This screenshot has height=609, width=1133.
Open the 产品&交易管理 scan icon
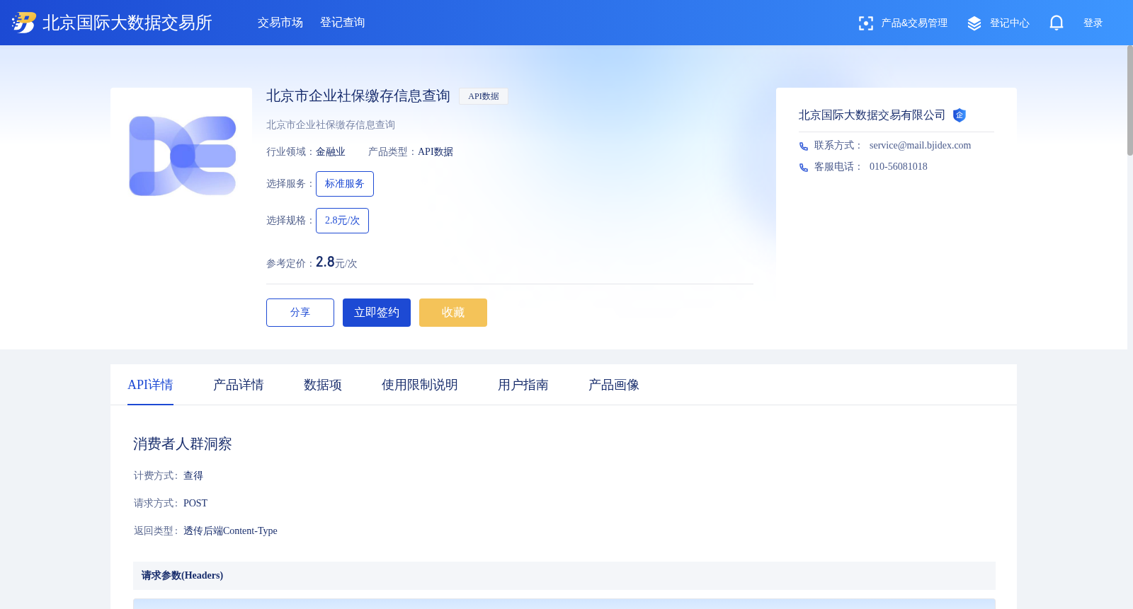point(865,23)
